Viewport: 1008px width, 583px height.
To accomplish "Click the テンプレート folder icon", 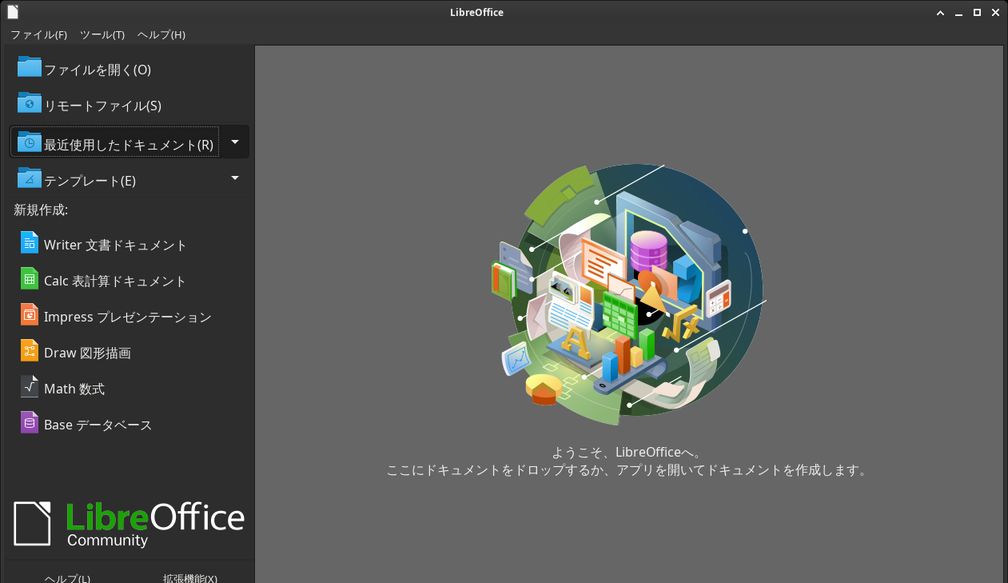I will [30, 178].
